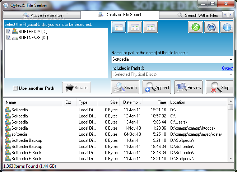Sort results by Location column header
Image resolution: width=237 pixels, height=172 pixels.
click(197, 102)
